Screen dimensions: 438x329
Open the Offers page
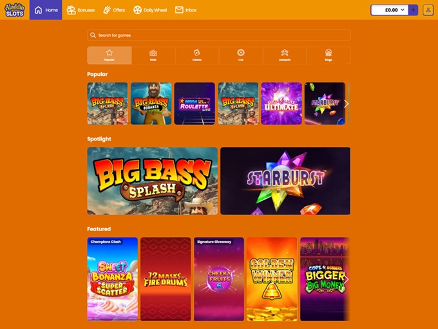(x=113, y=10)
